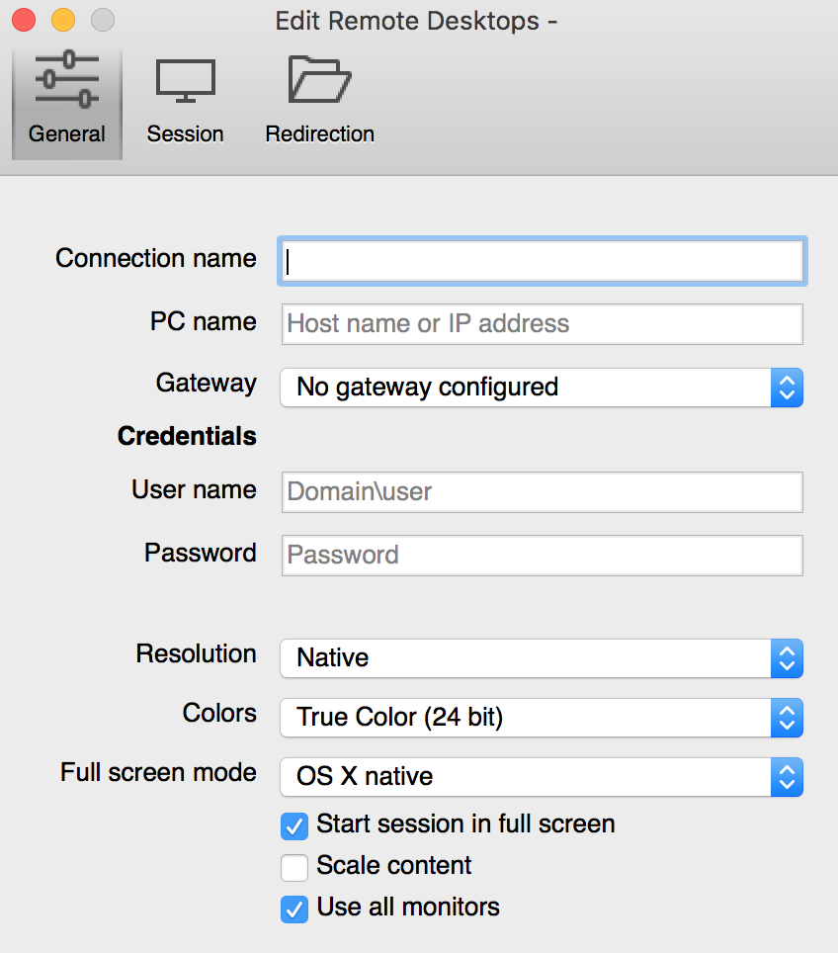838x953 pixels.
Task: Open the Gateway dropdown
Action: [x=542, y=388]
